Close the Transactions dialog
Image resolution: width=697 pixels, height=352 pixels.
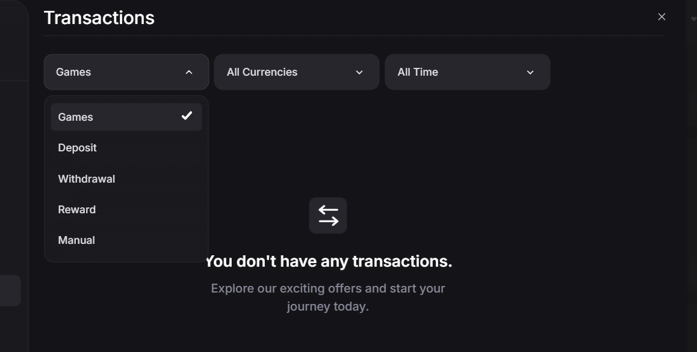point(661,16)
